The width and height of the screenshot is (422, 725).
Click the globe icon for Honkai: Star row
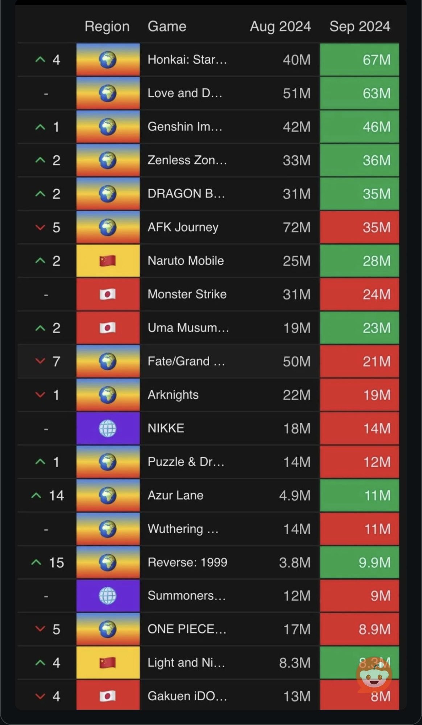coord(108,60)
